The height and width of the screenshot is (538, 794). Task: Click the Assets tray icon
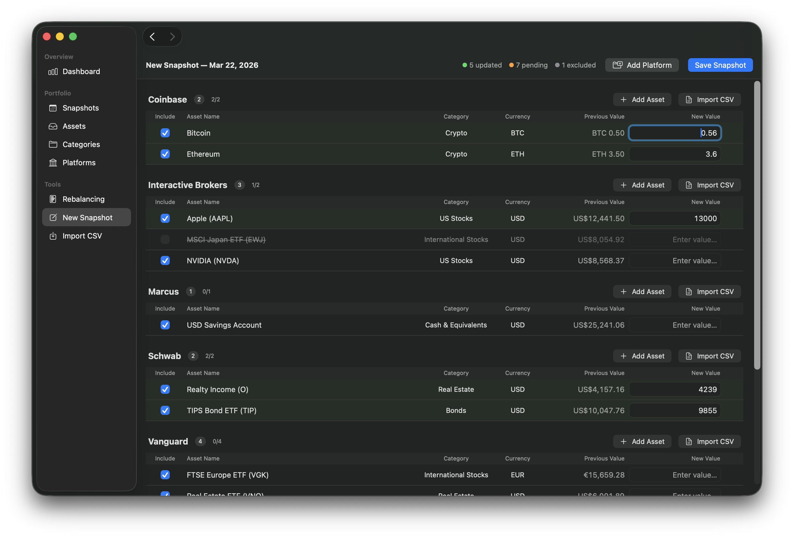[x=53, y=126]
